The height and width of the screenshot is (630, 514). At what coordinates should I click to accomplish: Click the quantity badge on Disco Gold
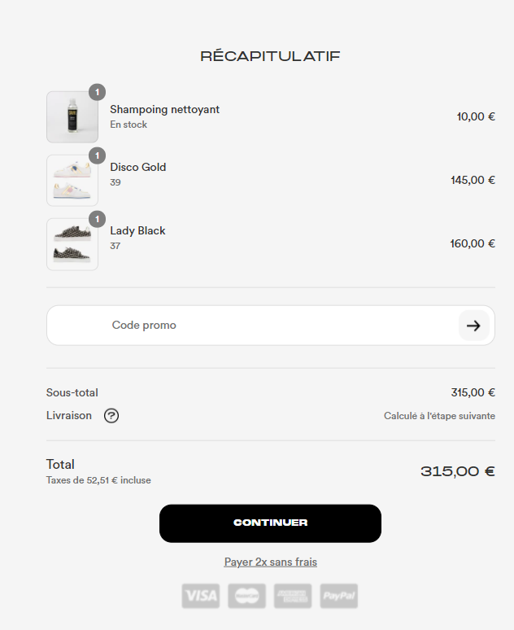[97, 156]
